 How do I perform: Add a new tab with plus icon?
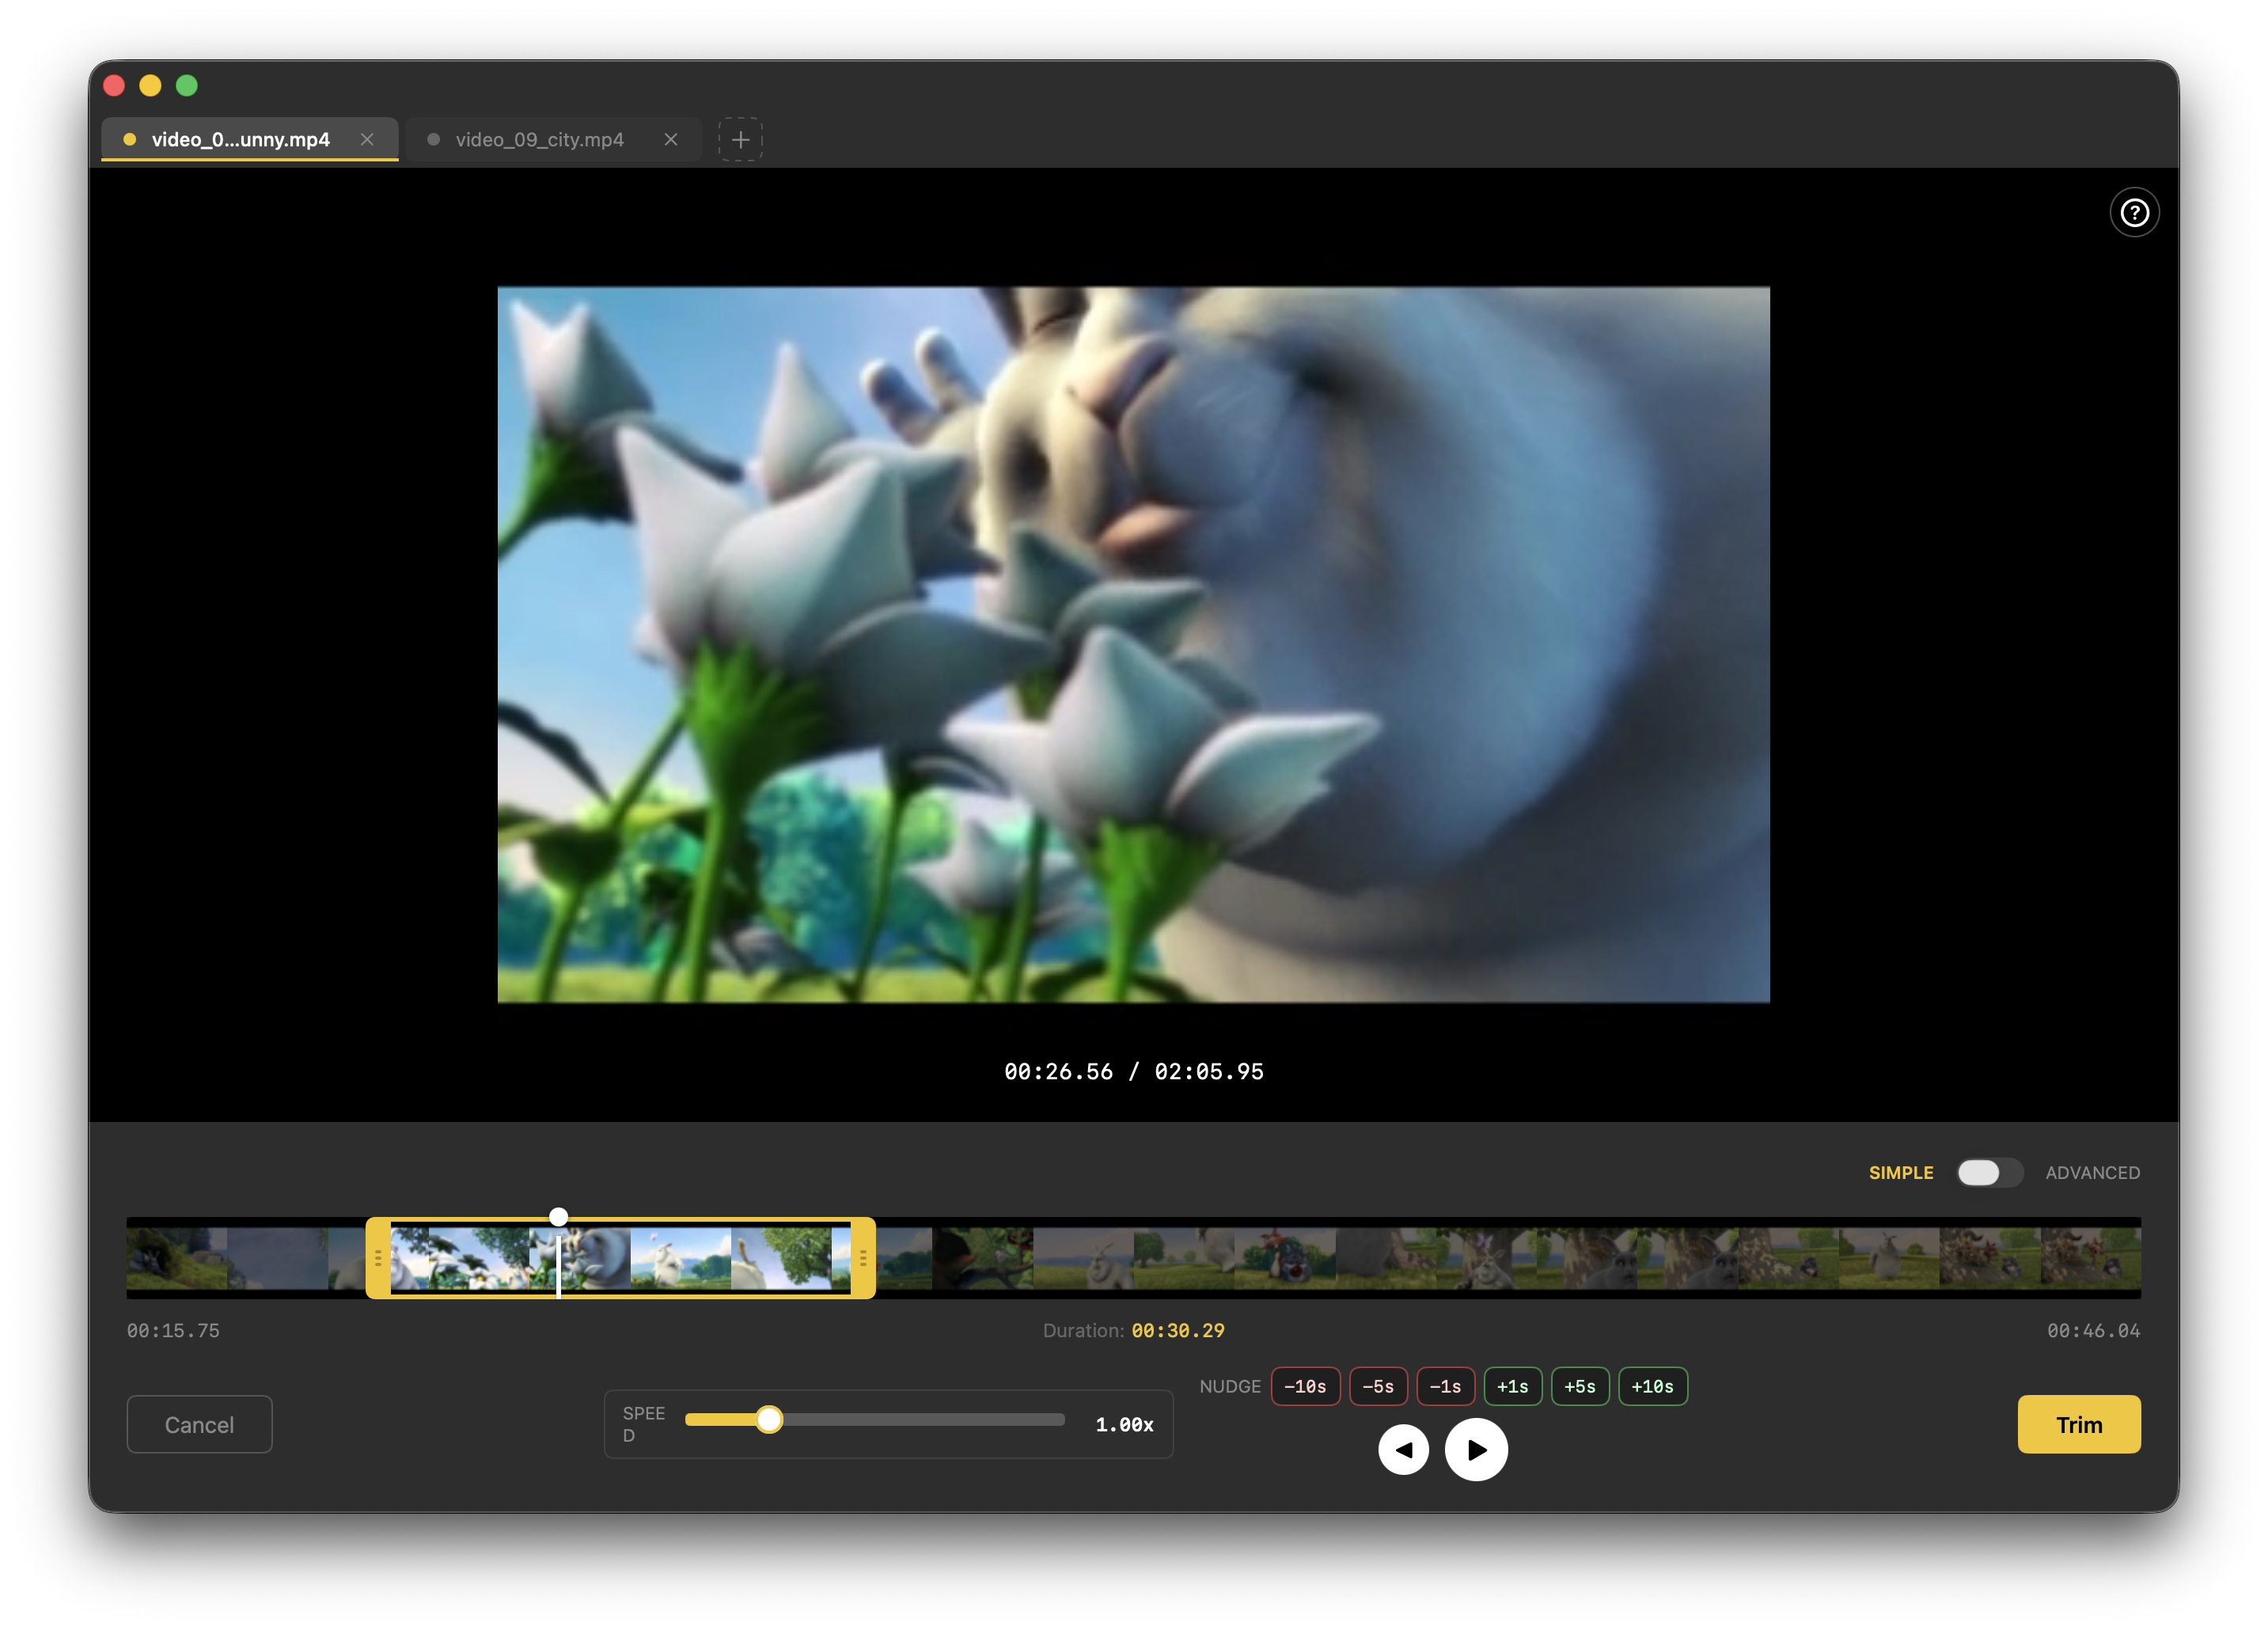coord(740,139)
